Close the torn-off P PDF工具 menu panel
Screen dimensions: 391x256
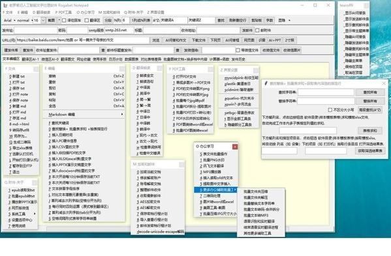pos(210,69)
